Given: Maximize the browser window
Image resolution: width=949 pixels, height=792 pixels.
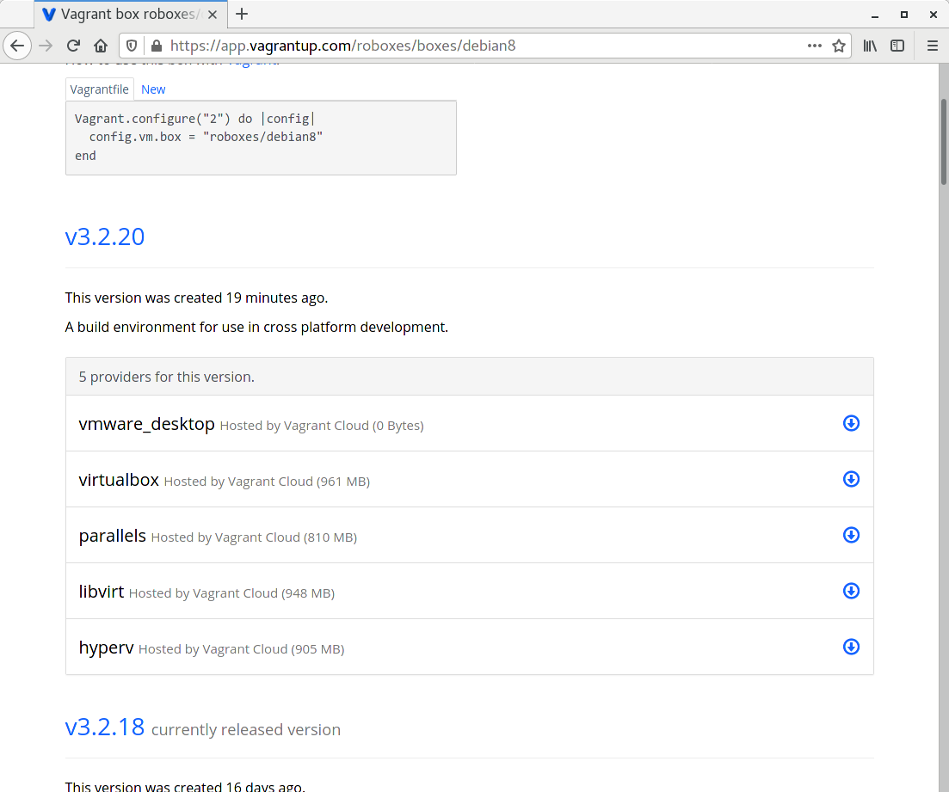Looking at the screenshot, I should coord(903,15).
